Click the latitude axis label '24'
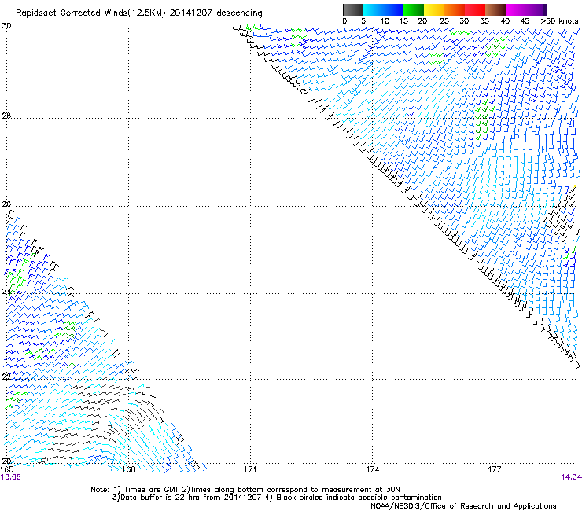Image resolution: width=582 pixels, height=511 pixels. [6, 292]
